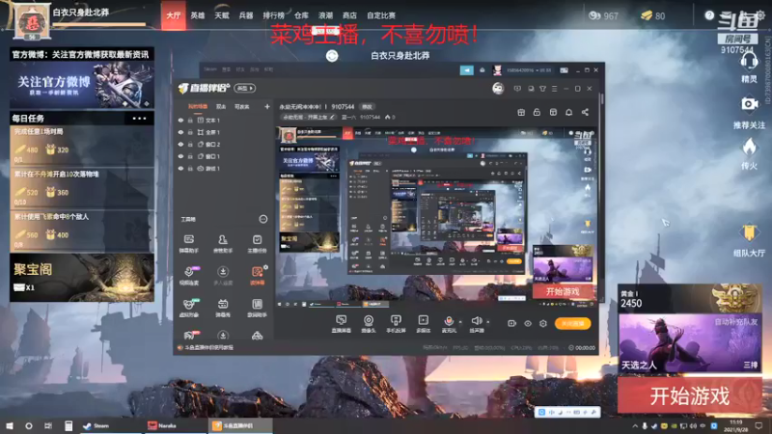Toggle visibility of the 全屏 1 source
Screen dimensions: 772x434
point(180,132)
